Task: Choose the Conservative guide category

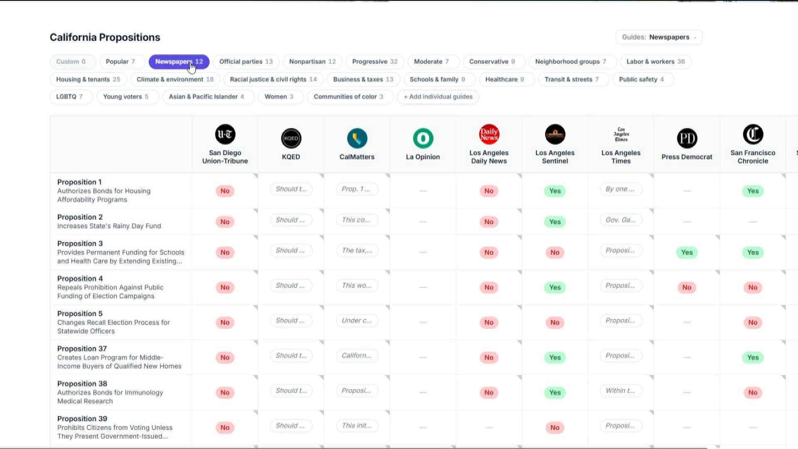Action: click(x=494, y=62)
